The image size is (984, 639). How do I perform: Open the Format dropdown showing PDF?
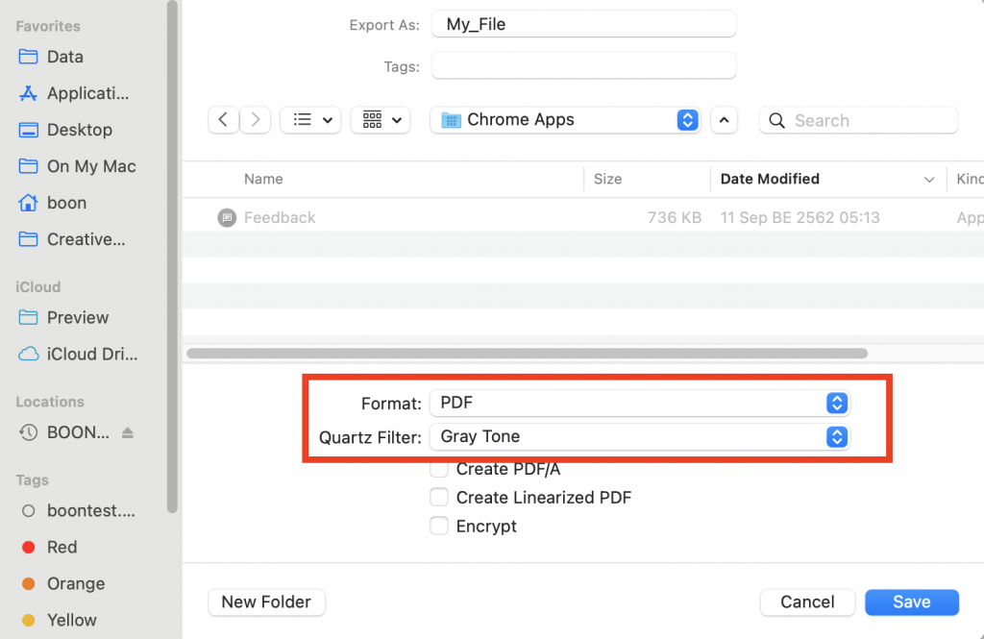[x=639, y=403]
